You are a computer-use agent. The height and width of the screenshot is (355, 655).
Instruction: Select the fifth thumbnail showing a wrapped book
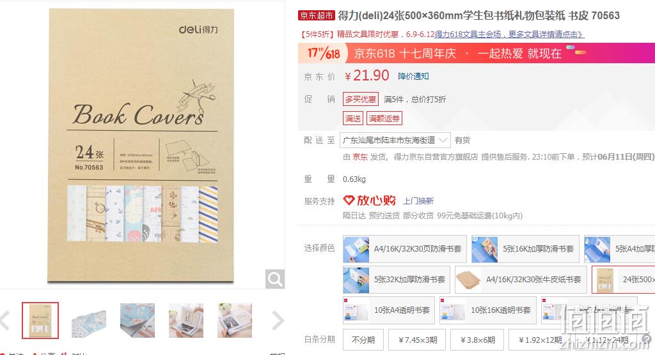point(235,321)
